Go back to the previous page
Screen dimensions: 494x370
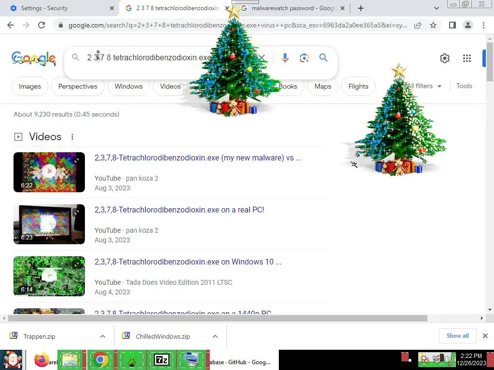(x=11, y=25)
